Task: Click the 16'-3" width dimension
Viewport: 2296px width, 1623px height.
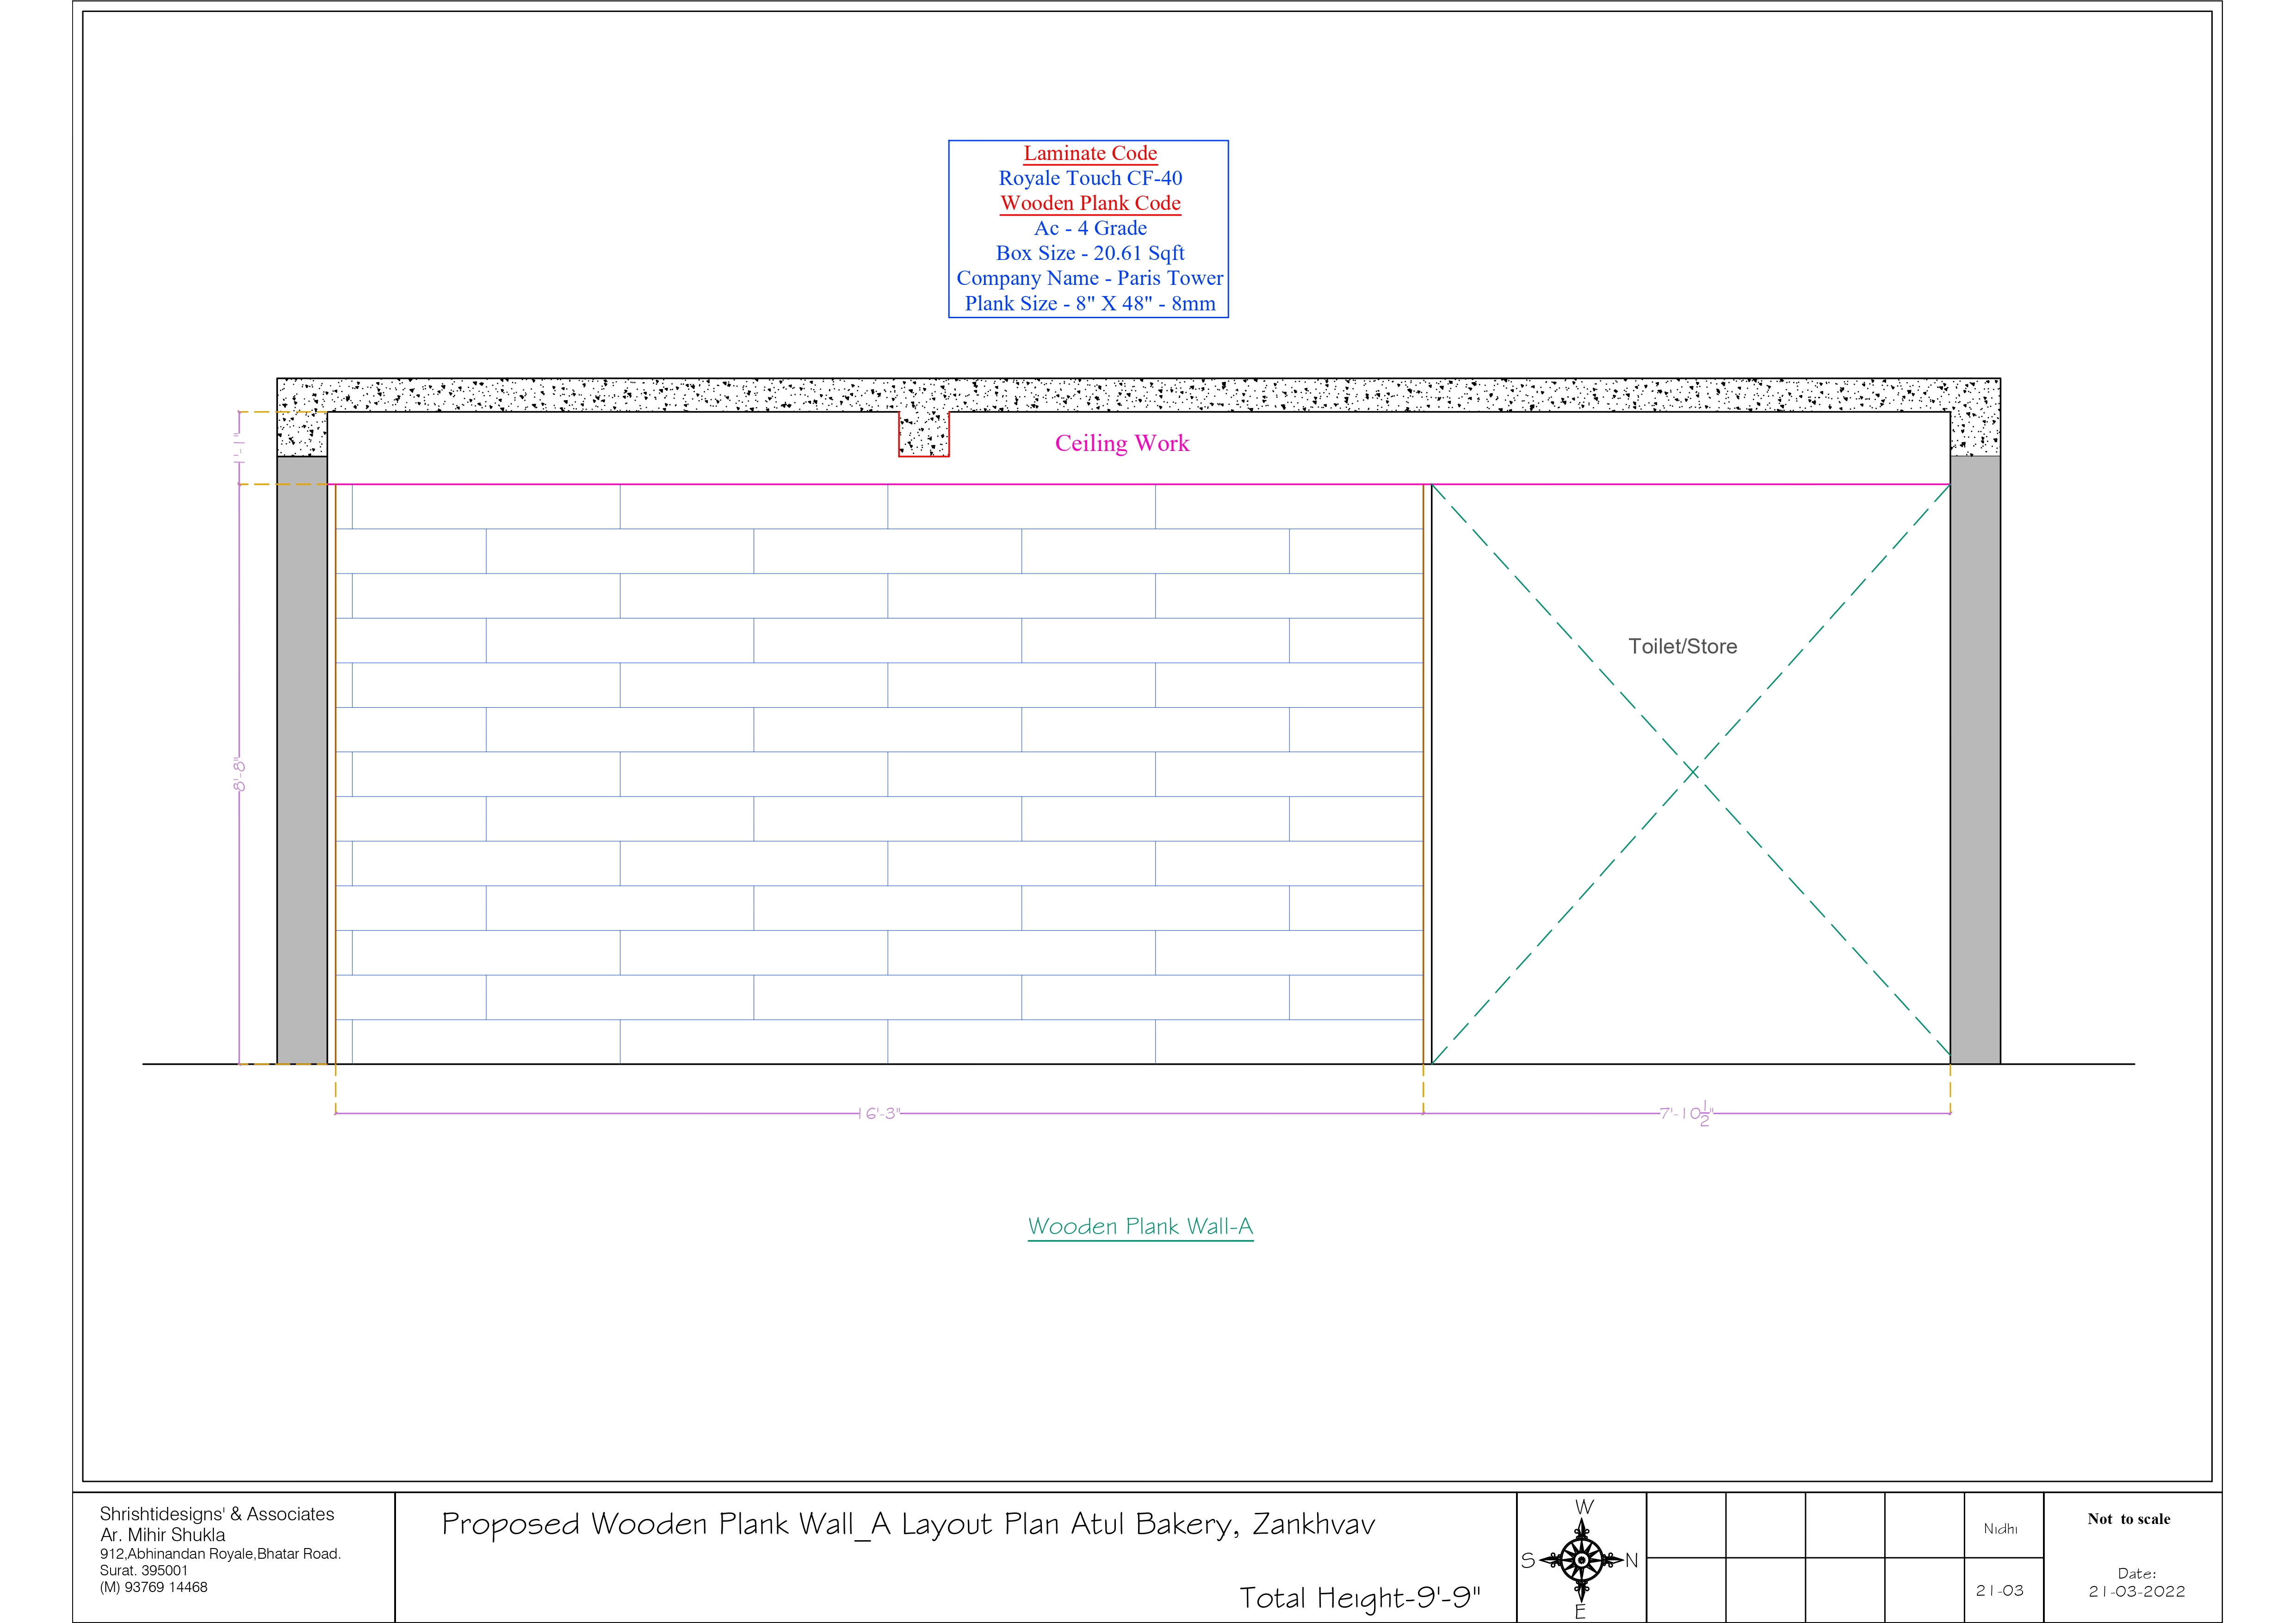Action: (879, 1113)
